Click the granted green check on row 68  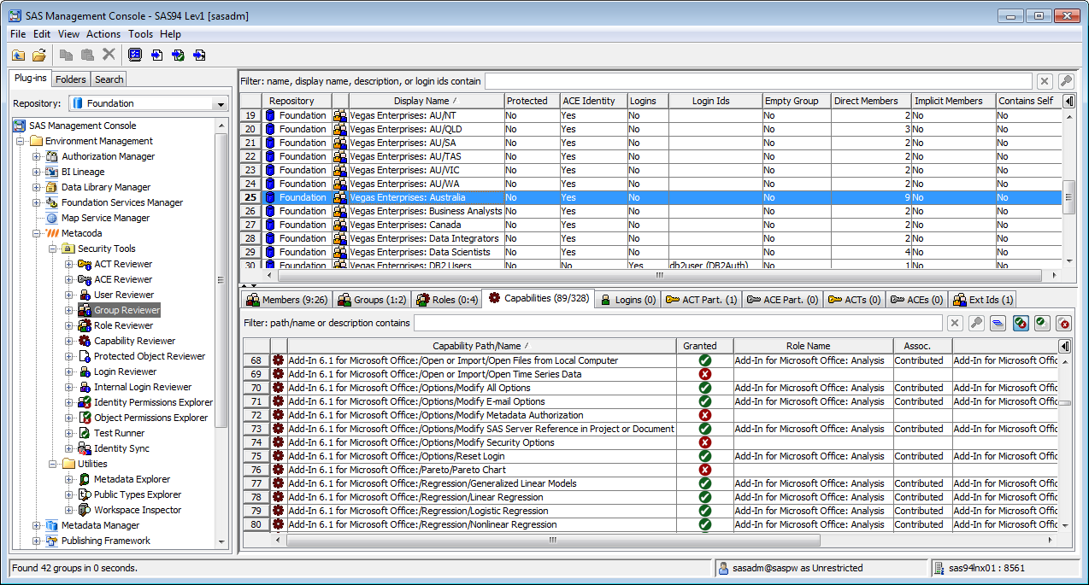(x=704, y=360)
